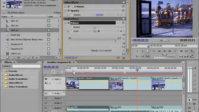Check the Bypass checkbox
Viewport: 199px width, 112px height.
point(95,27)
